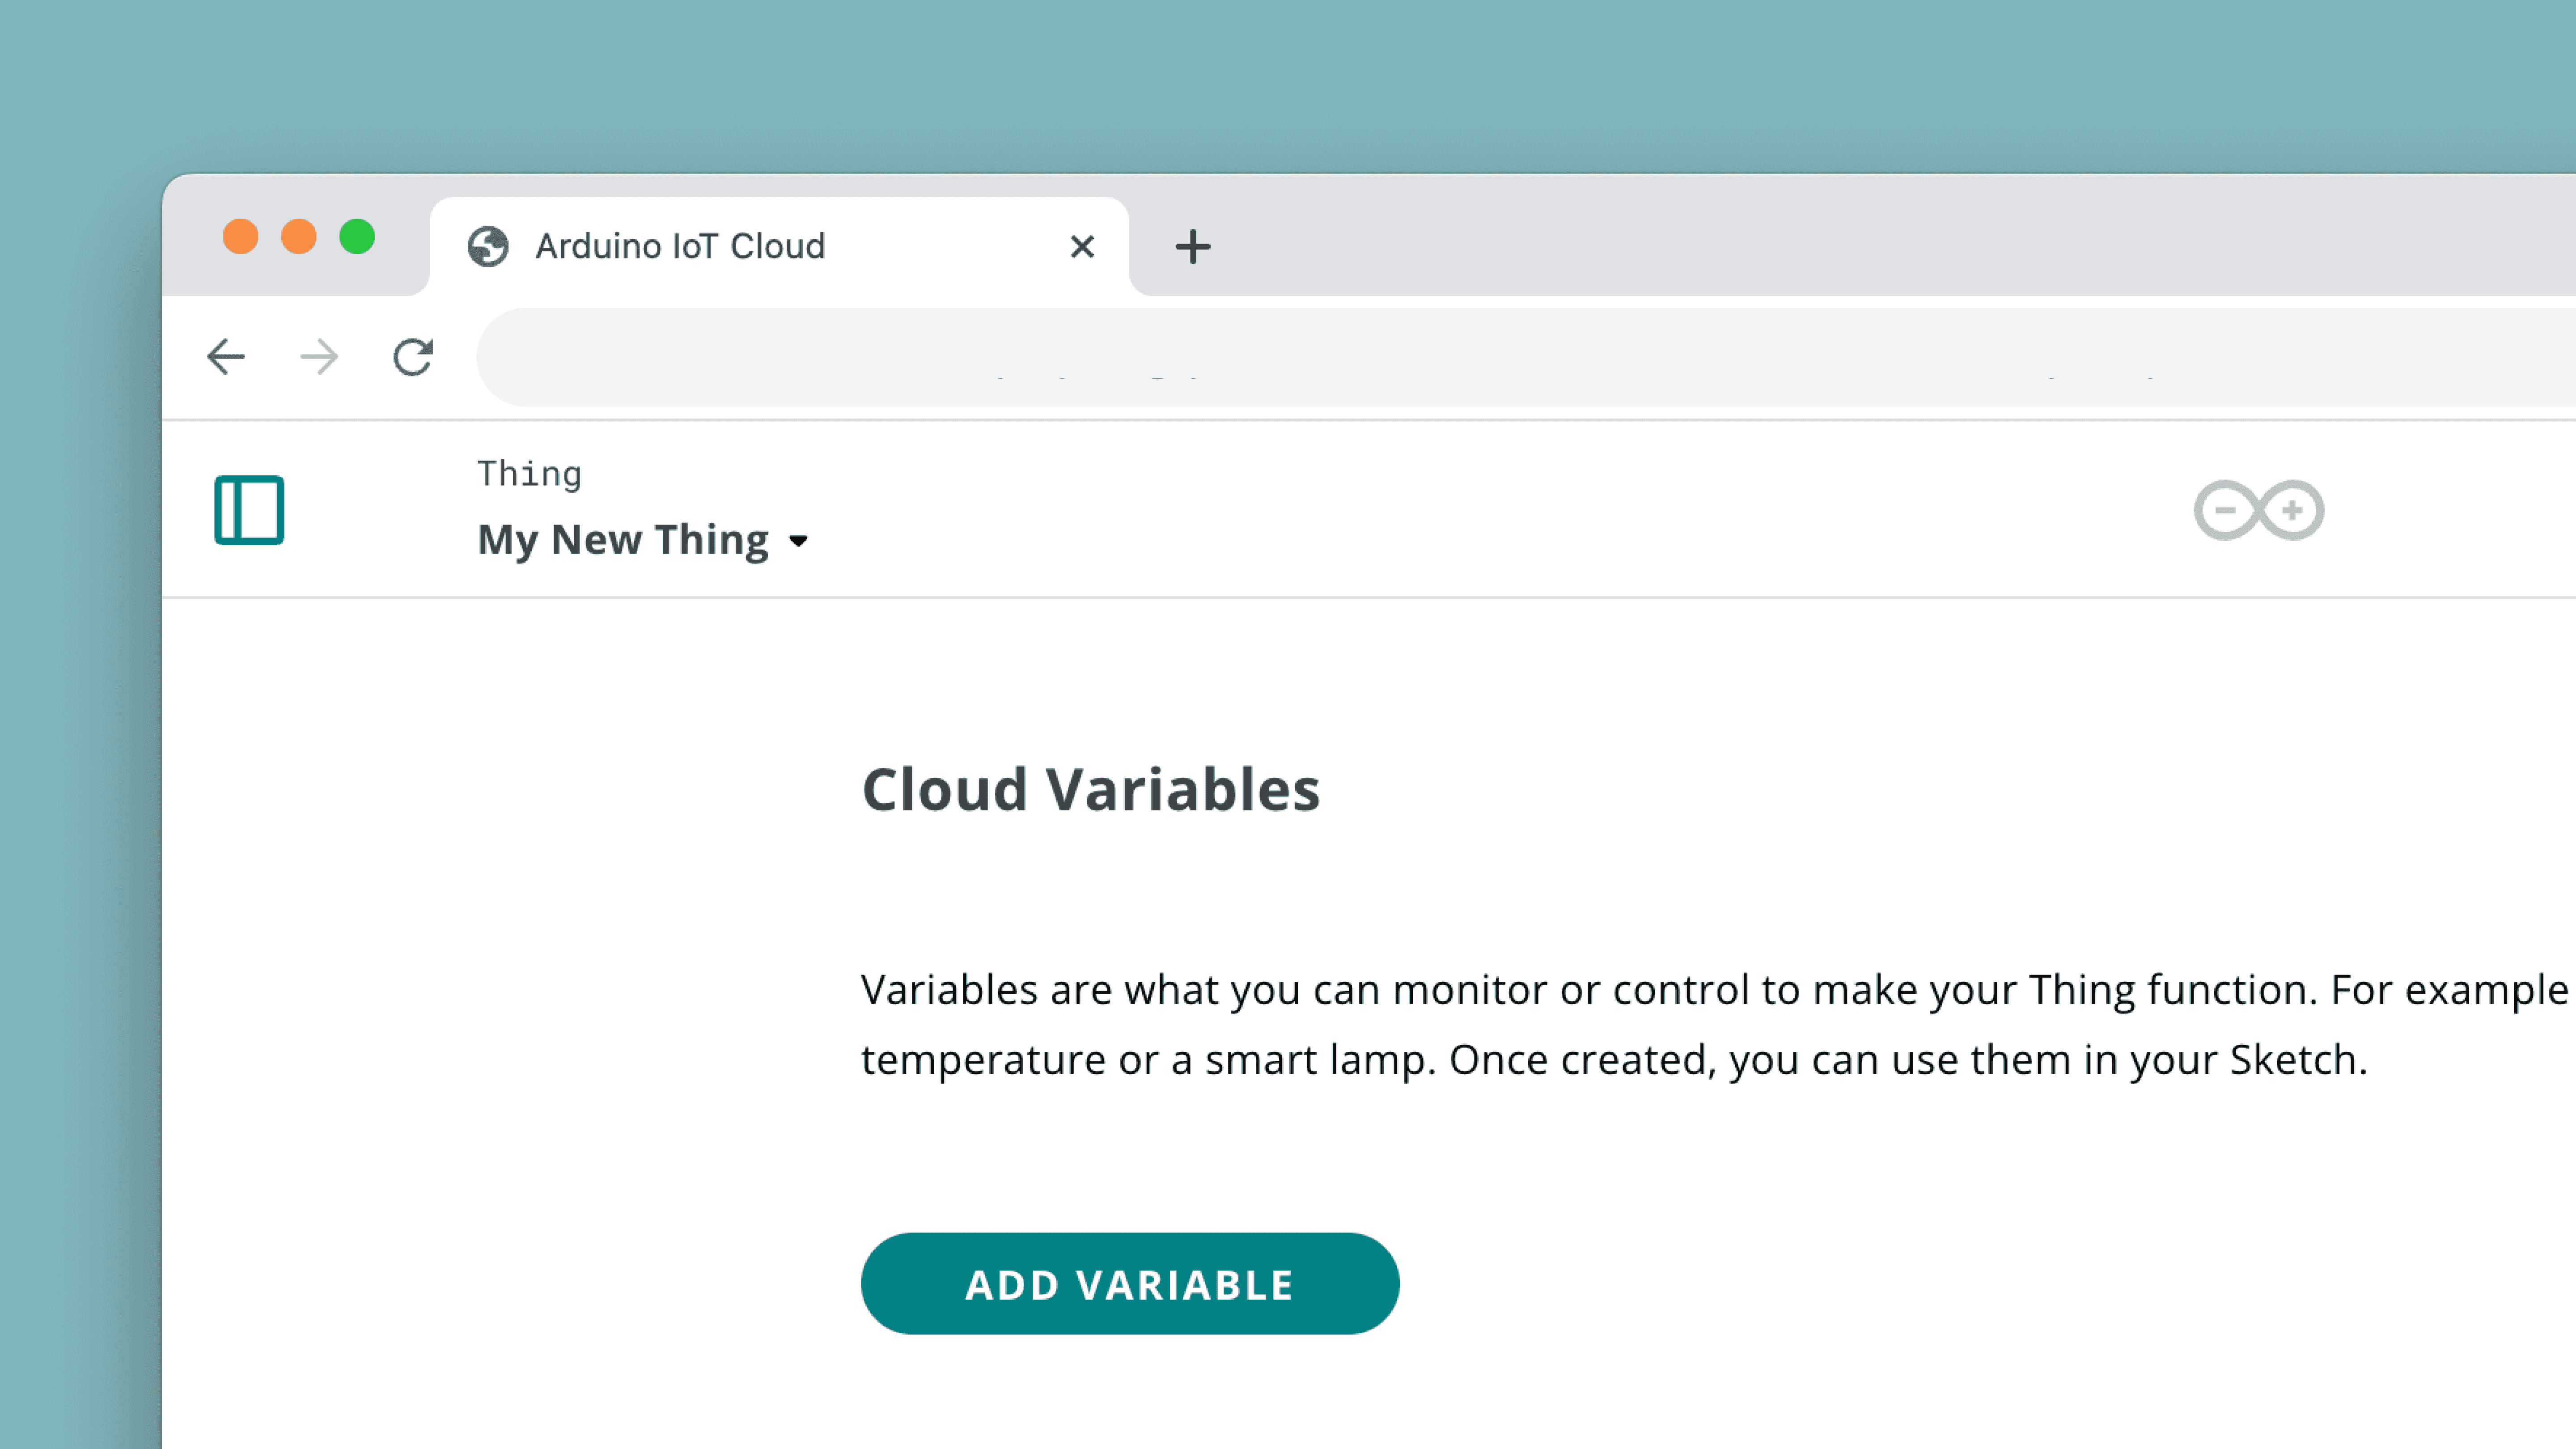
Task: Close the Arduino IoT Cloud tab
Action: [1082, 246]
